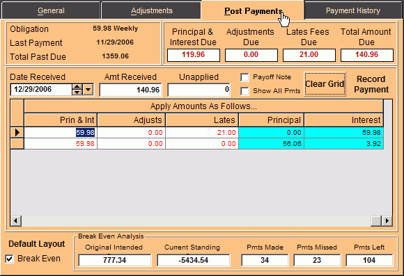This screenshot has width=404, height=276.
Task: Click the Principal & Interest Due 119.96 field
Action: point(194,55)
